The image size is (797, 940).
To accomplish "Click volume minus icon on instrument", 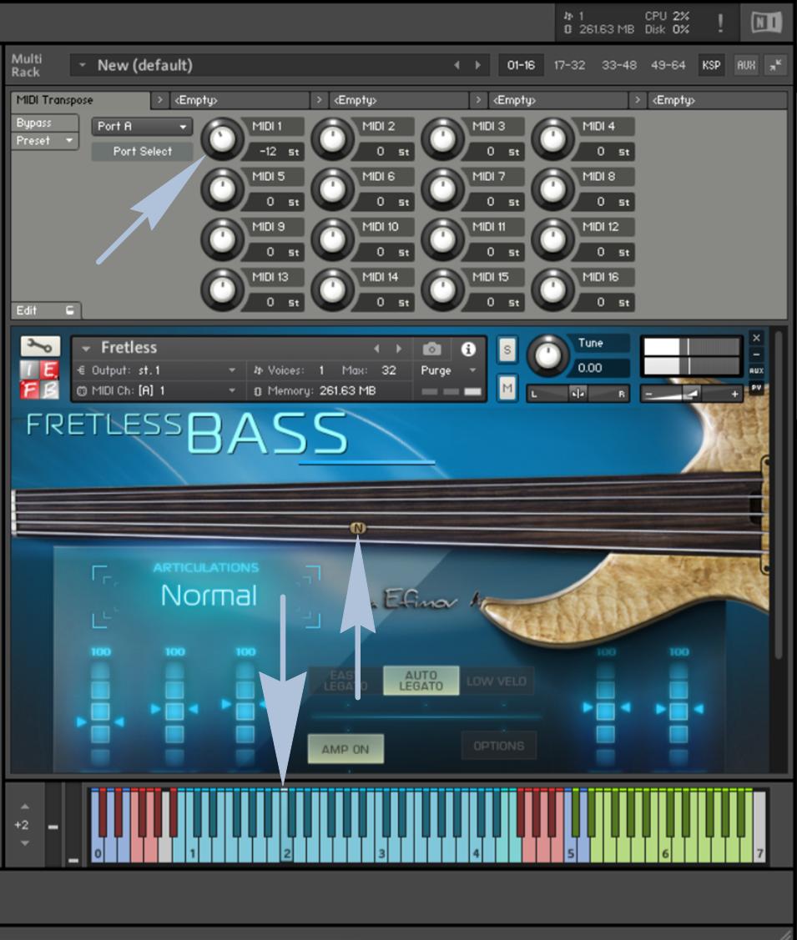I will (x=648, y=394).
